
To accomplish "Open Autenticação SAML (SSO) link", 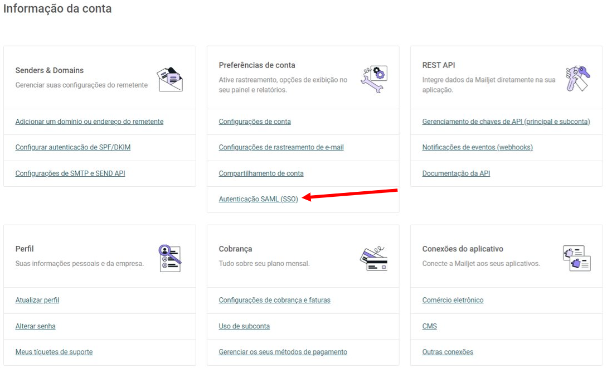I will point(258,199).
